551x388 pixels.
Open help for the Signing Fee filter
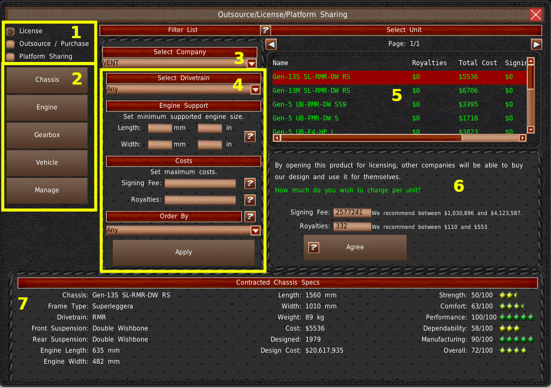click(x=250, y=183)
